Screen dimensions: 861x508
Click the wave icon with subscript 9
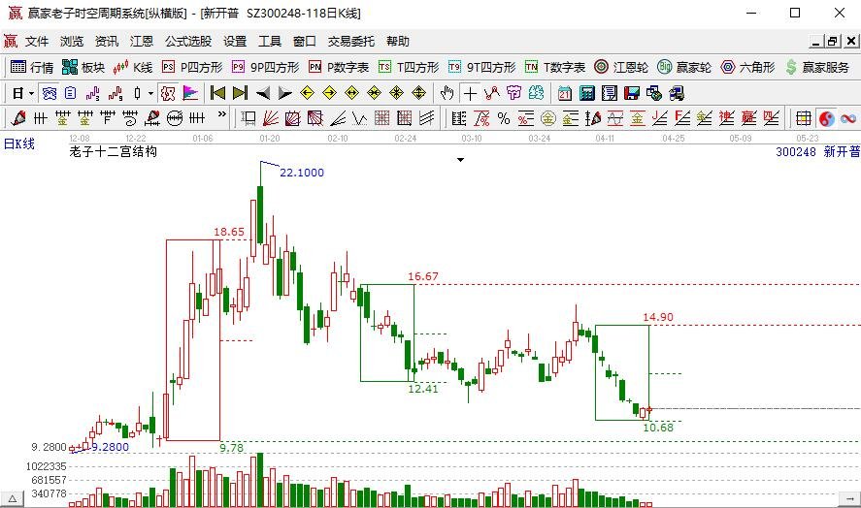click(116, 94)
